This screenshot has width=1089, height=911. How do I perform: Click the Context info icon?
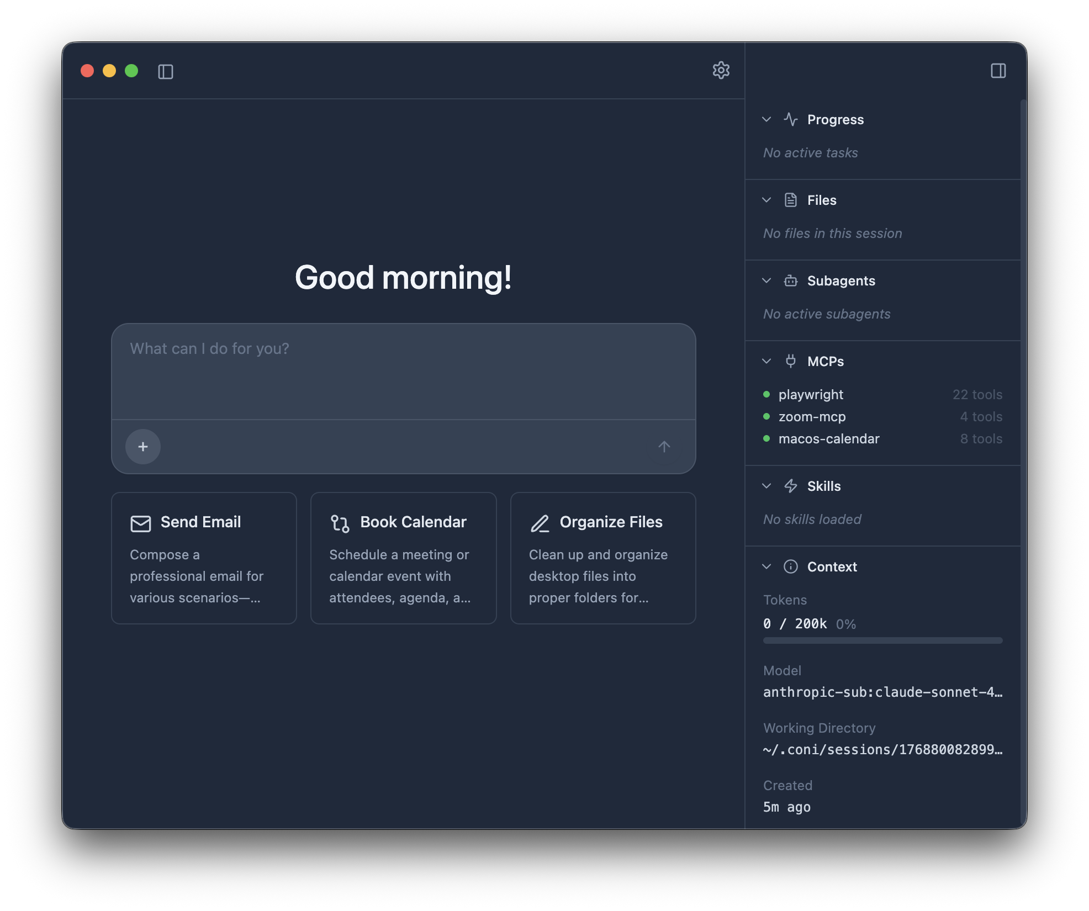791,566
